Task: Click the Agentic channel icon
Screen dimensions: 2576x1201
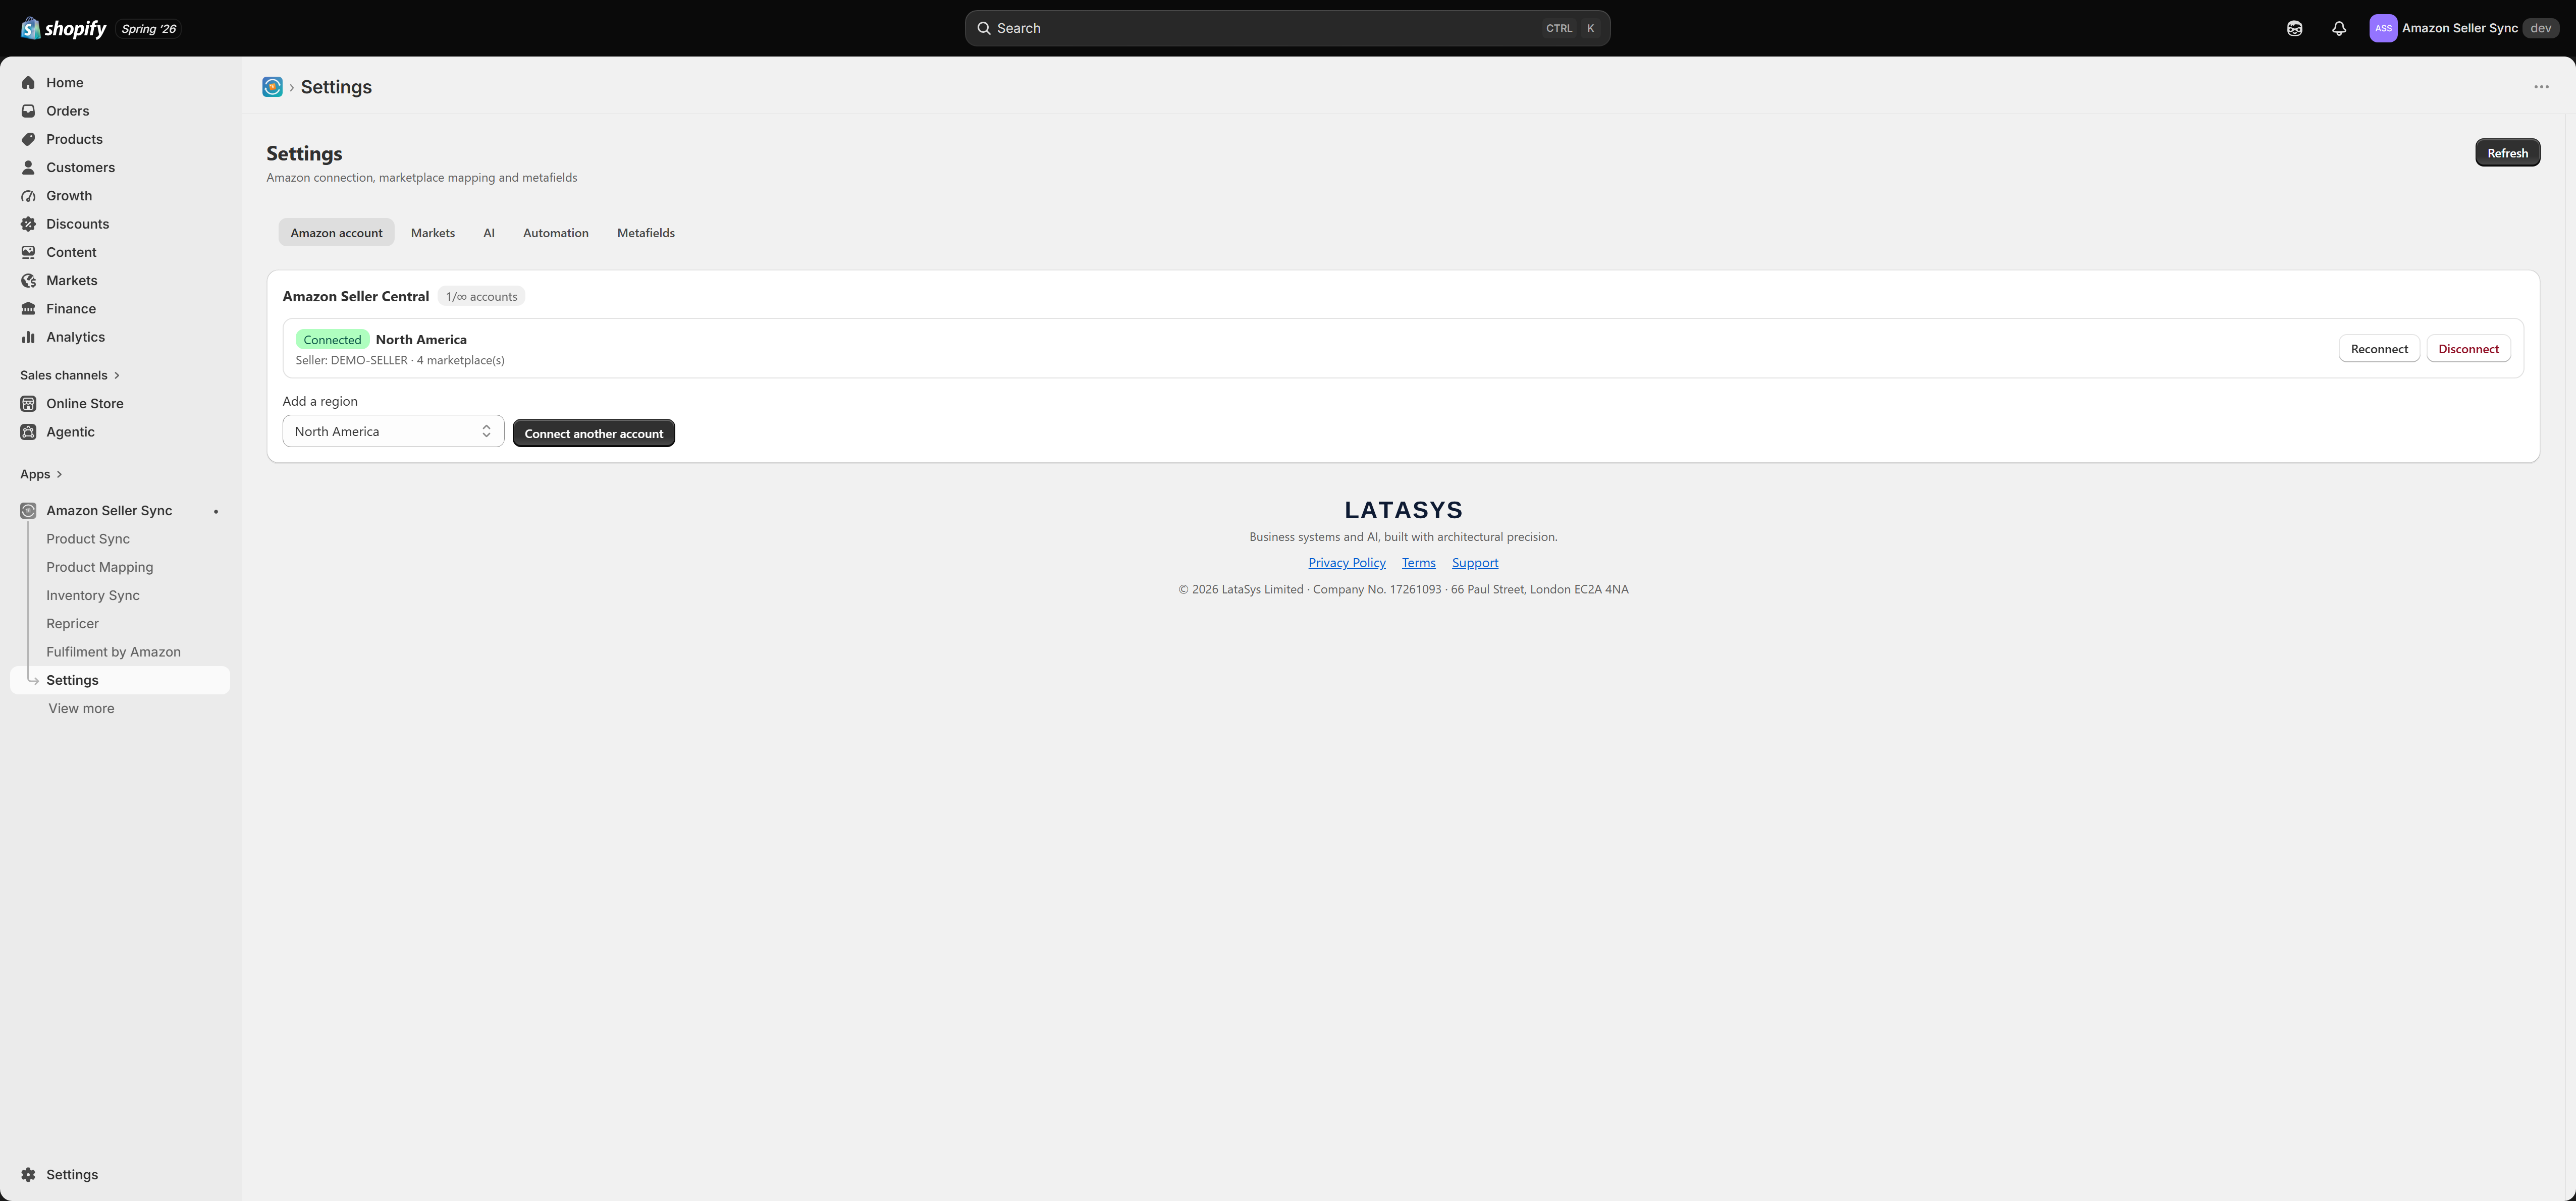Action: [28, 432]
